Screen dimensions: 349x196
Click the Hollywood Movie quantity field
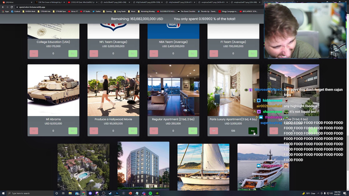[x=113, y=131]
